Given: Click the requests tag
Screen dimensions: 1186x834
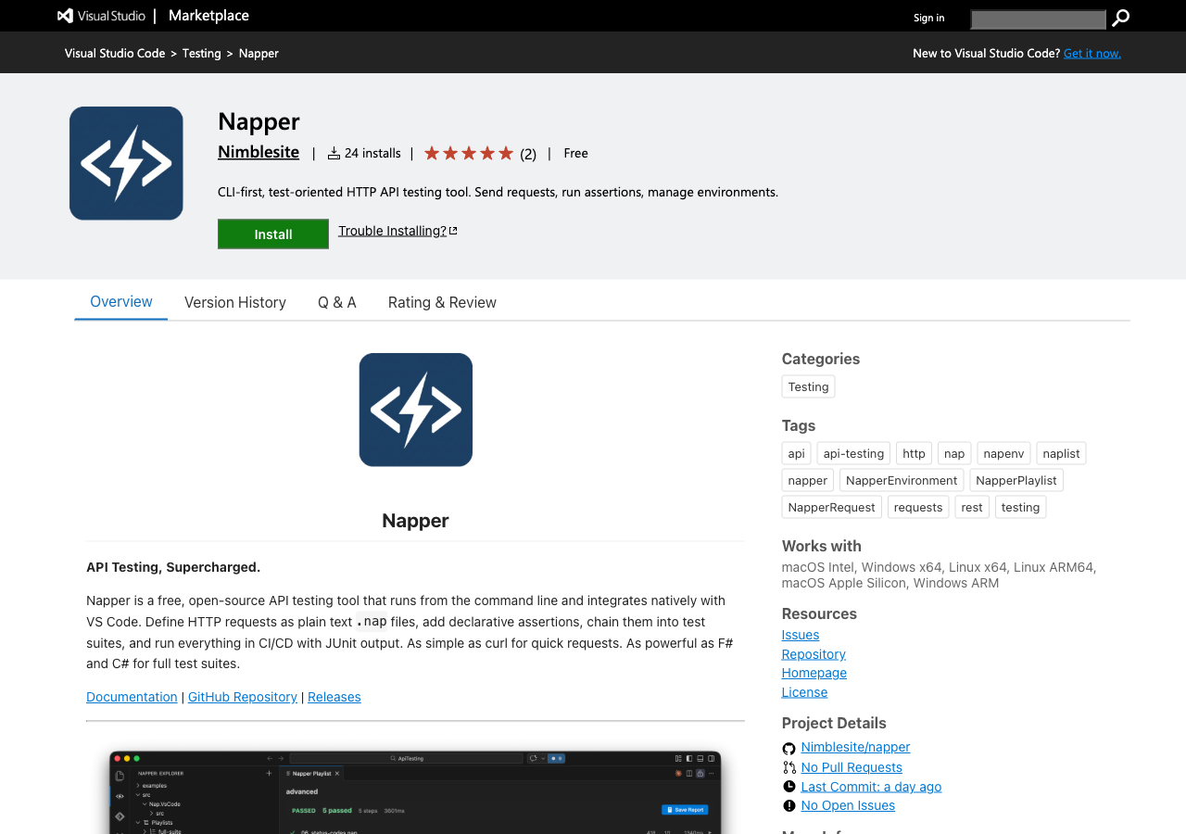Looking at the screenshot, I should (918, 507).
